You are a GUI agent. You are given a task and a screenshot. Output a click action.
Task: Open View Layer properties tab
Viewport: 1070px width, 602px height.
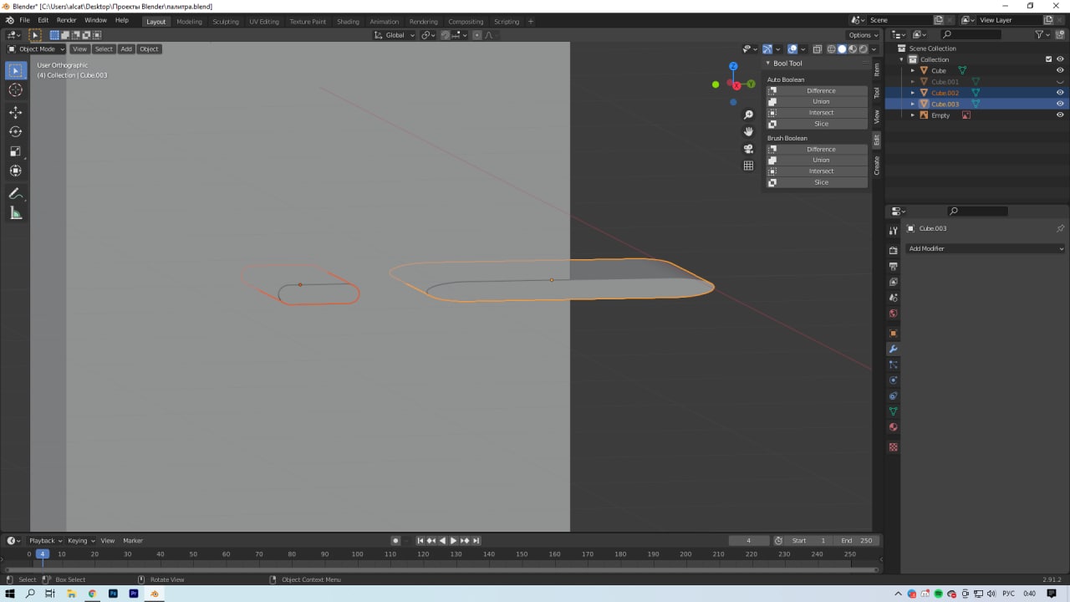[893, 282]
